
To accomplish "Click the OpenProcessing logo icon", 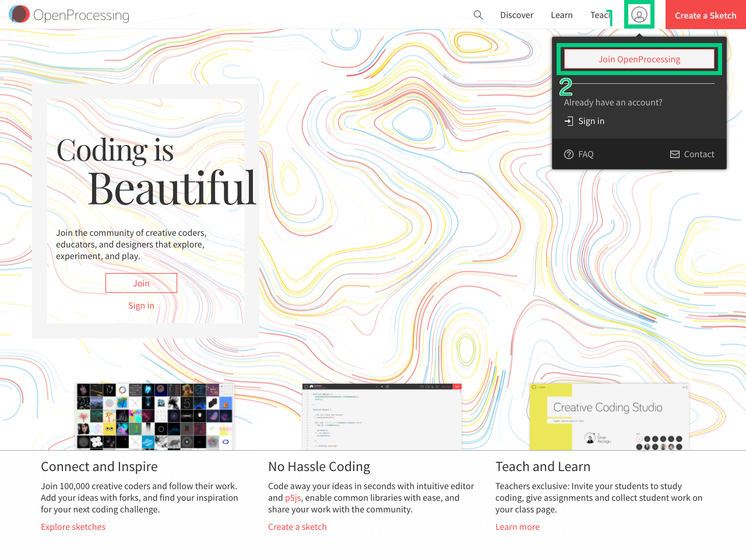I will coord(19,15).
